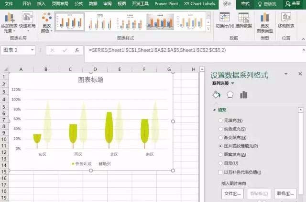Collapse the 填充 (Fill) section
This screenshot has height=202, width=306.
click(x=215, y=110)
